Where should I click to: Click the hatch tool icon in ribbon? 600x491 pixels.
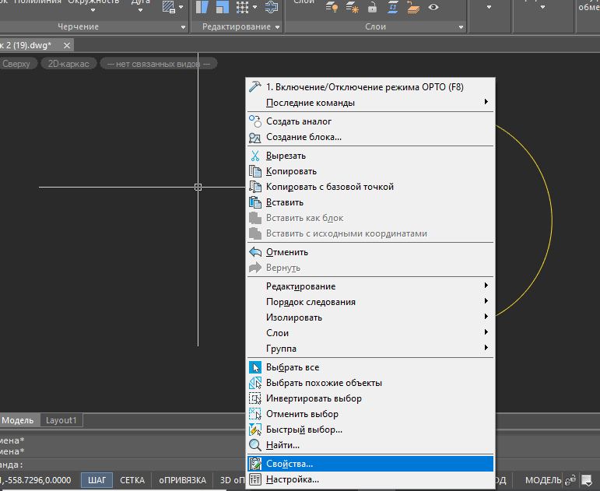(168, 8)
